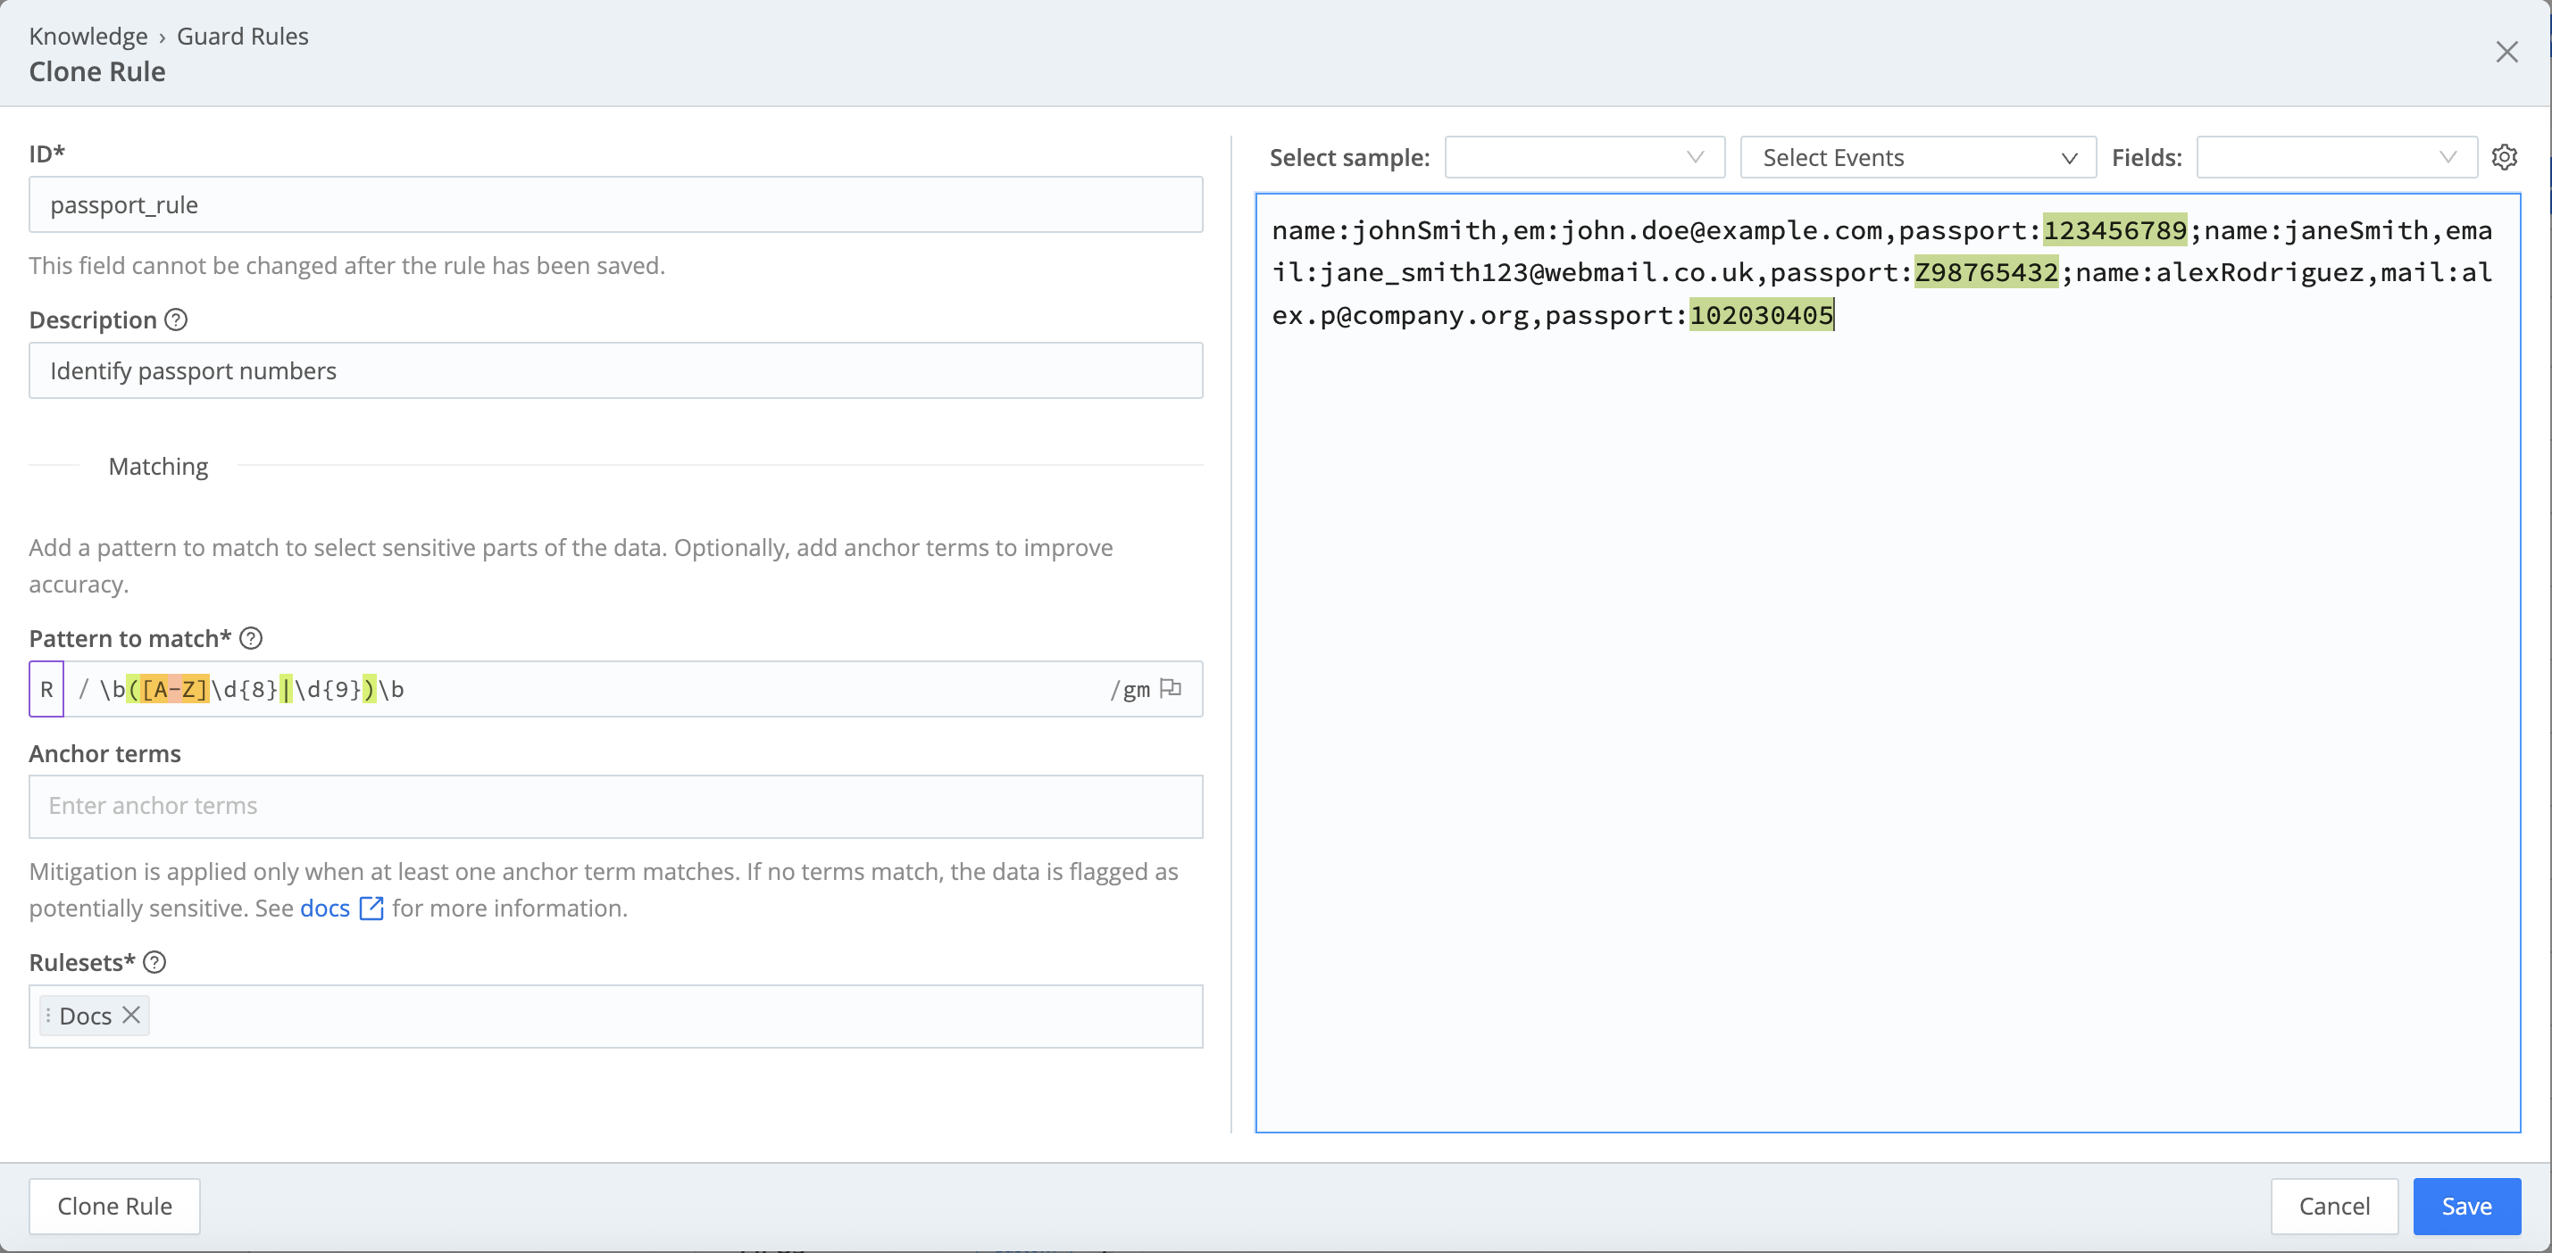Image resolution: width=2552 pixels, height=1253 pixels.
Task: Open the Select Events dropdown
Action: 1917,157
